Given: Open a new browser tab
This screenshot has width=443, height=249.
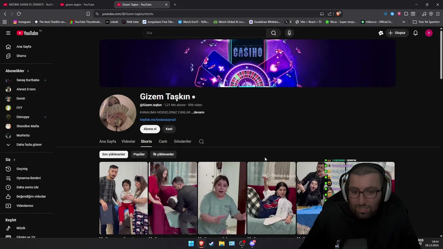Looking at the screenshot, I should coord(175,4).
